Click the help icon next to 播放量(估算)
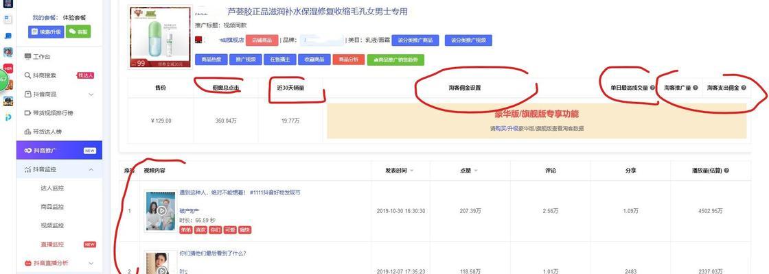Viewport: 769px width, 274px height. point(726,171)
